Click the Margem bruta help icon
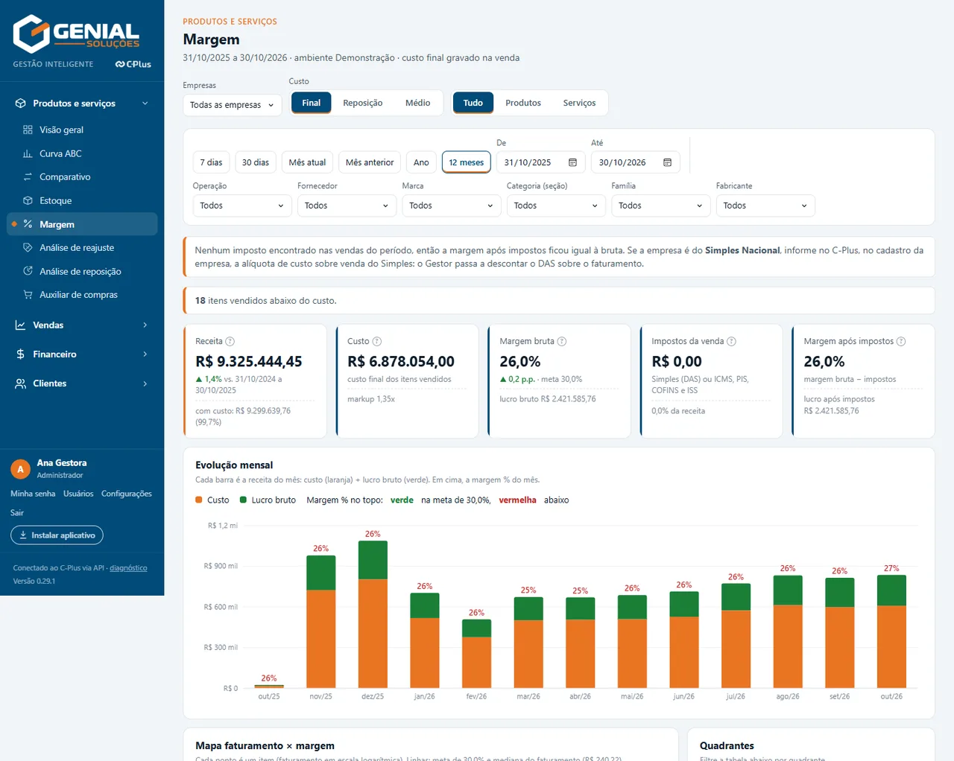 click(562, 341)
